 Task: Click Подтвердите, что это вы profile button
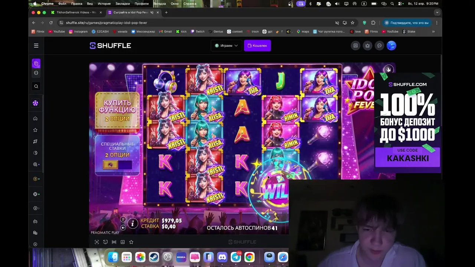click(x=406, y=23)
